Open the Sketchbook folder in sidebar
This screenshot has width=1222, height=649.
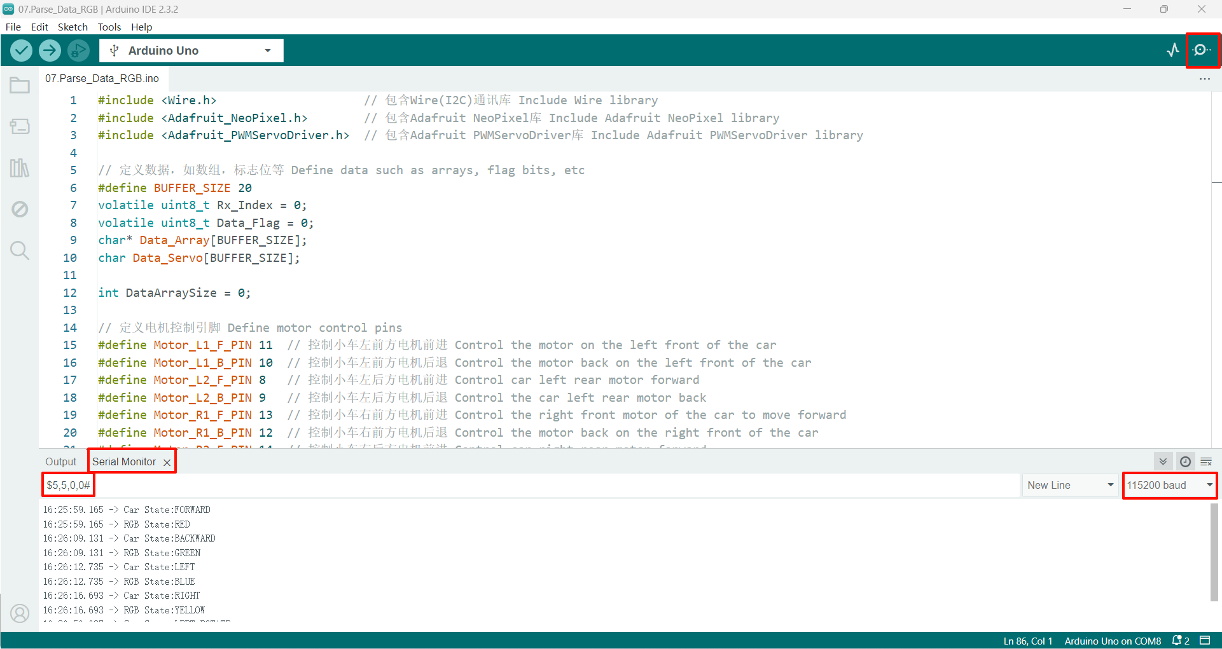coord(20,85)
